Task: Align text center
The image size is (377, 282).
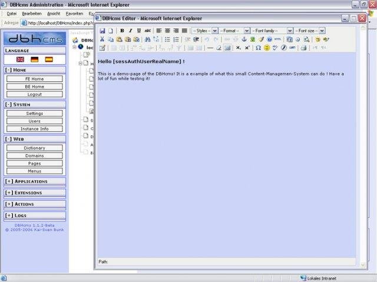Action: (x=167, y=31)
